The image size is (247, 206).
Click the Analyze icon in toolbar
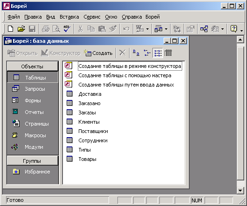(x=158, y=29)
